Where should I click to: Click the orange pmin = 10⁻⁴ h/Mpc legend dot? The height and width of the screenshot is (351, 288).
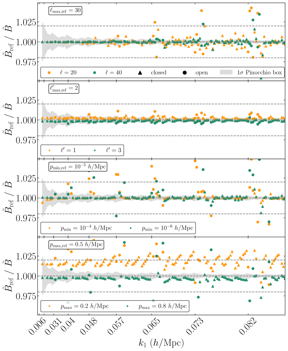49,228
